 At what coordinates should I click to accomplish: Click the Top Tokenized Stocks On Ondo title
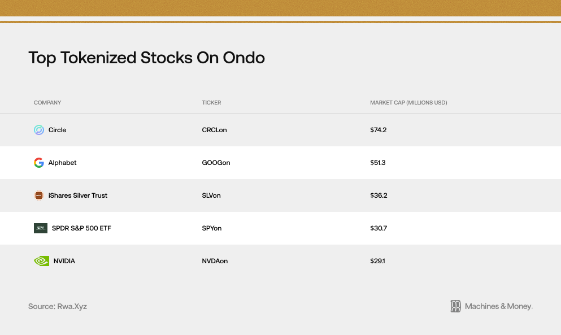point(146,58)
